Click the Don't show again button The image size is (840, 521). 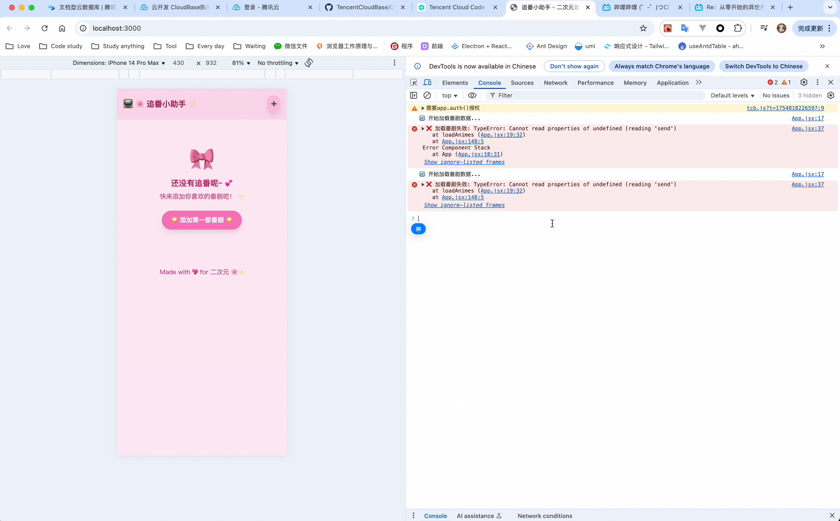point(574,67)
